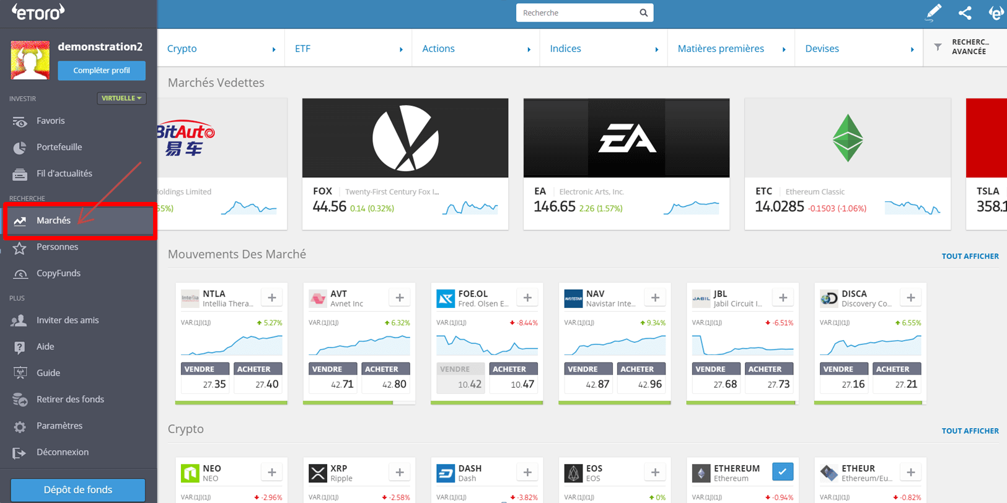Open Recherche Avancée filter
The image size is (1007, 503).
pos(965,47)
